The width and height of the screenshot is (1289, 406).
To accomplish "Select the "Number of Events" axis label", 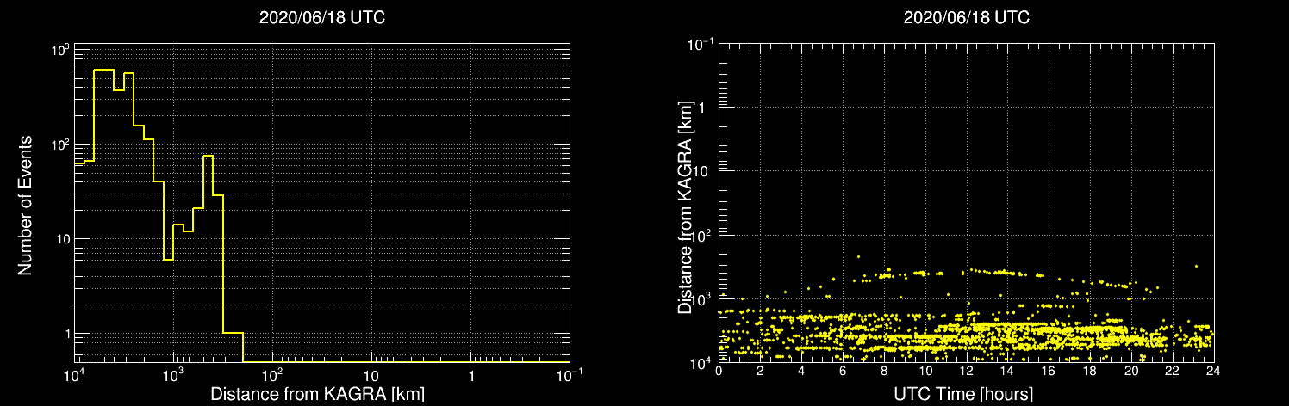I will click(x=25, y=204).
